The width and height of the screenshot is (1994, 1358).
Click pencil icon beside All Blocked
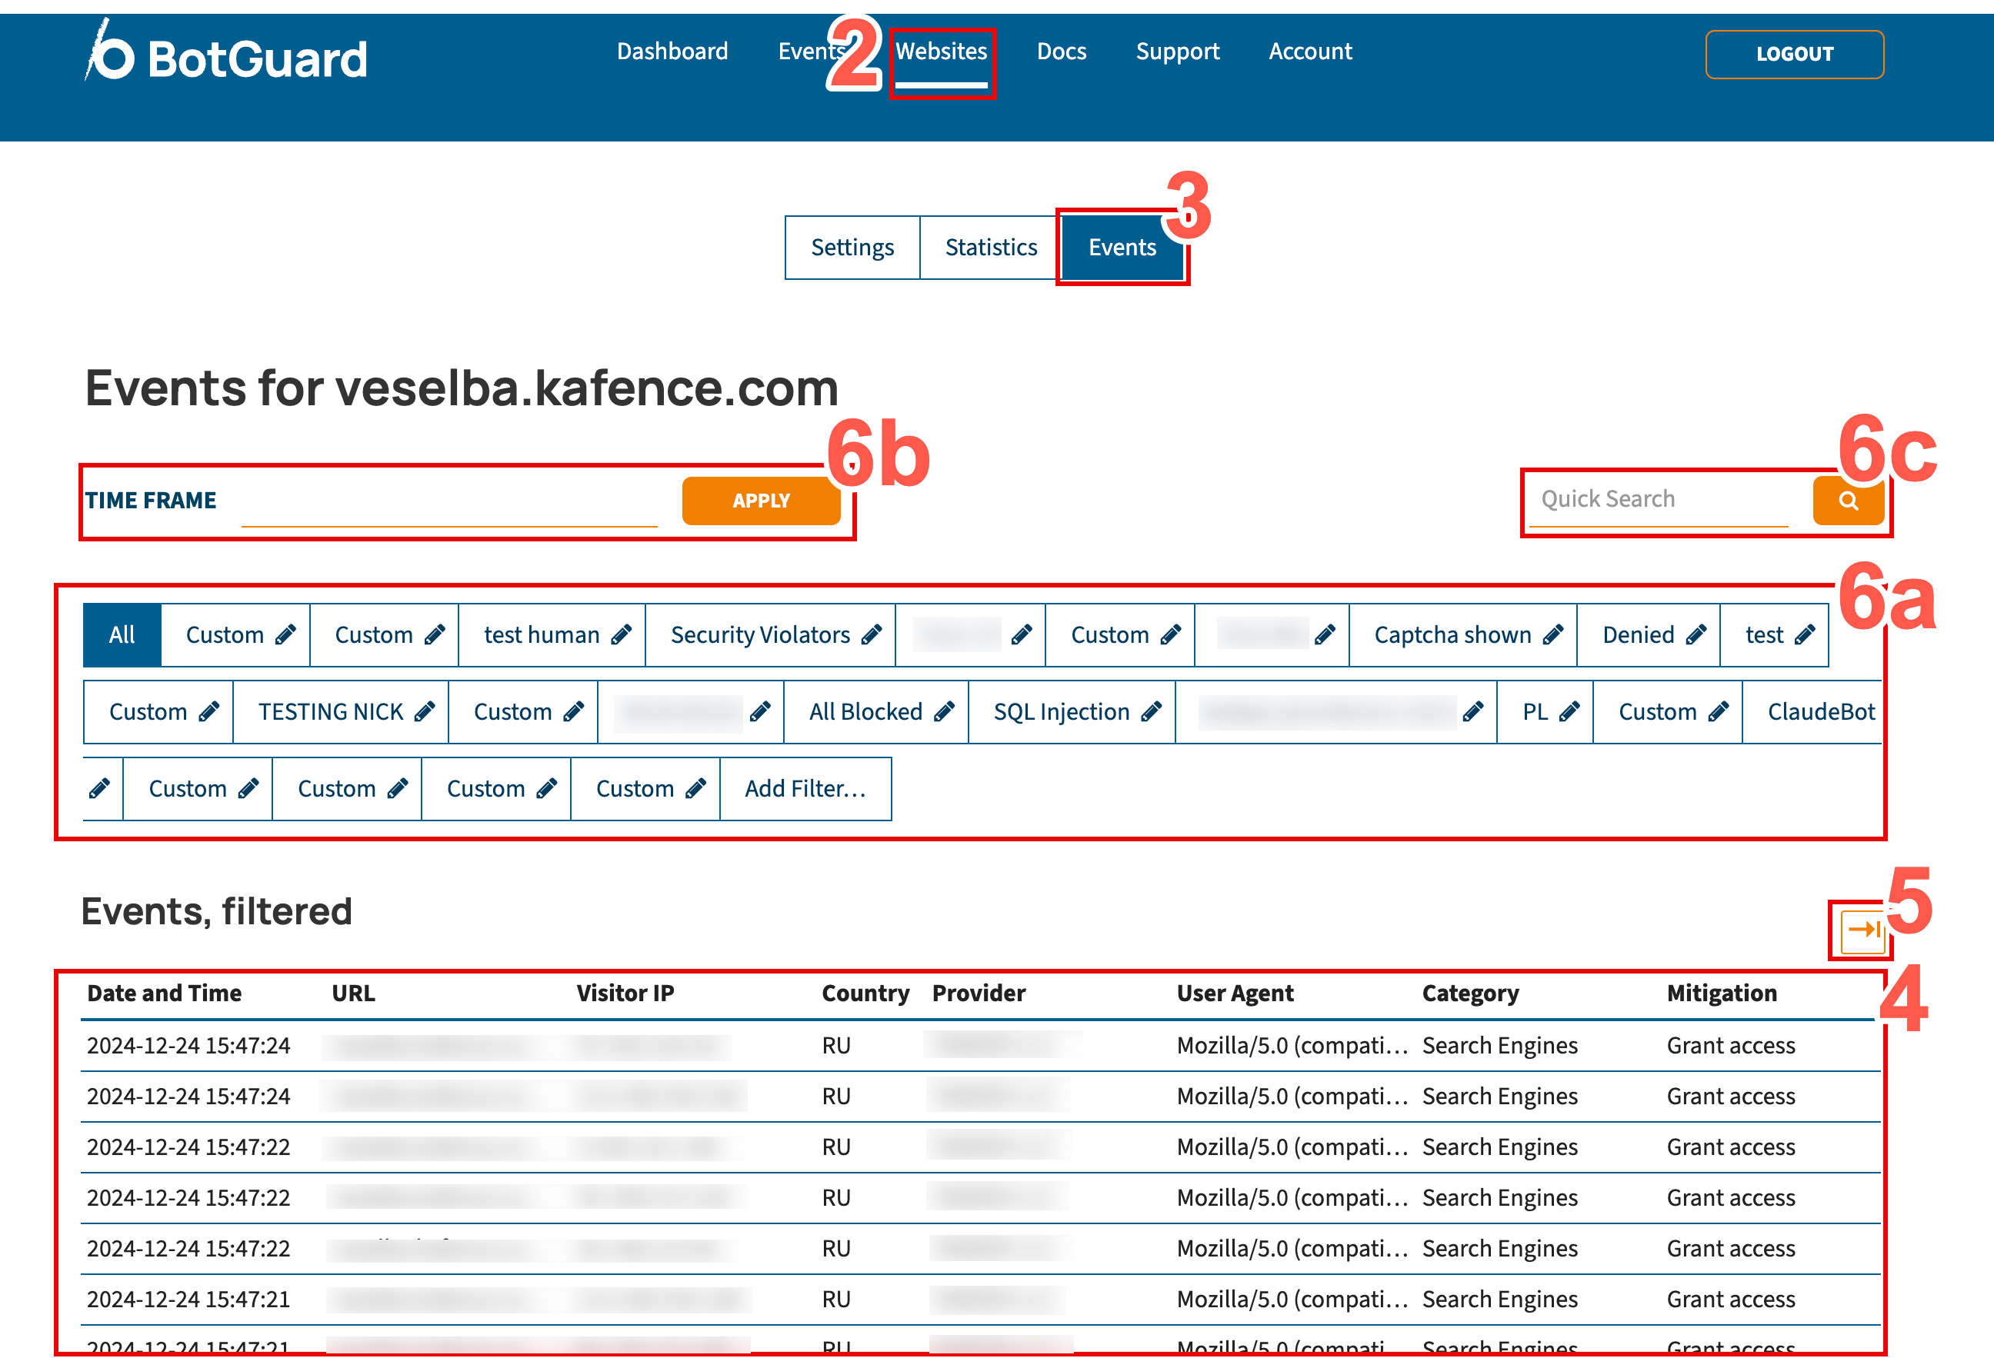(x=945, y=712)
